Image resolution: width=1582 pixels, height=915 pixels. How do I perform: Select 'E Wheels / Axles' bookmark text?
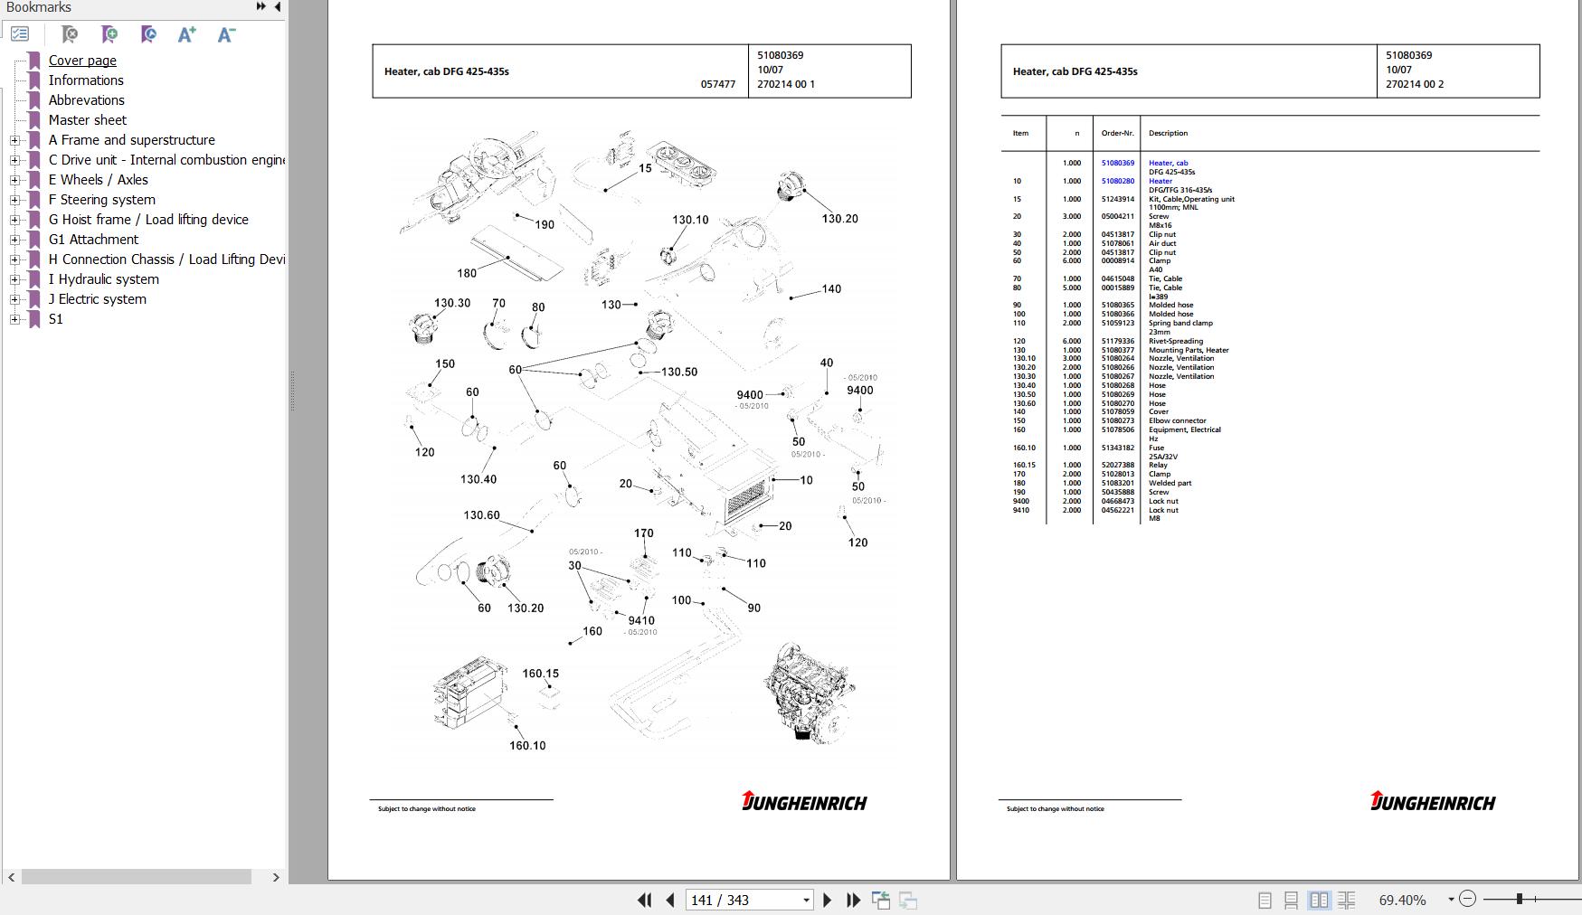[99, 180]
